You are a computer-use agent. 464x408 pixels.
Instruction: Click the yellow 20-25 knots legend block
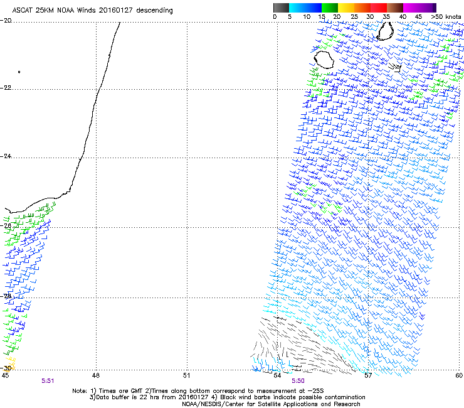tap(346, 8)
